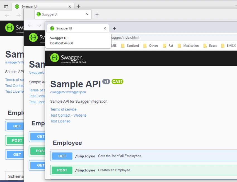237x182 pixels.
Task: Go back in the back window
Action: (7, 15)
